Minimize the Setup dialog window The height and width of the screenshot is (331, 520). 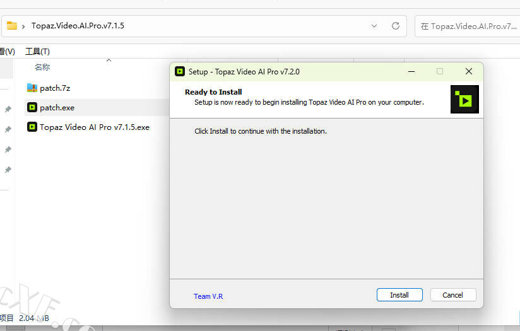(411, 71)
